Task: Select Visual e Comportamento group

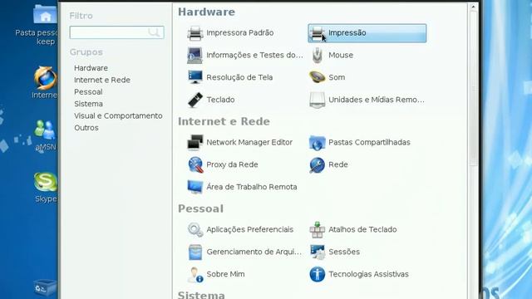Action: (118, 116)
